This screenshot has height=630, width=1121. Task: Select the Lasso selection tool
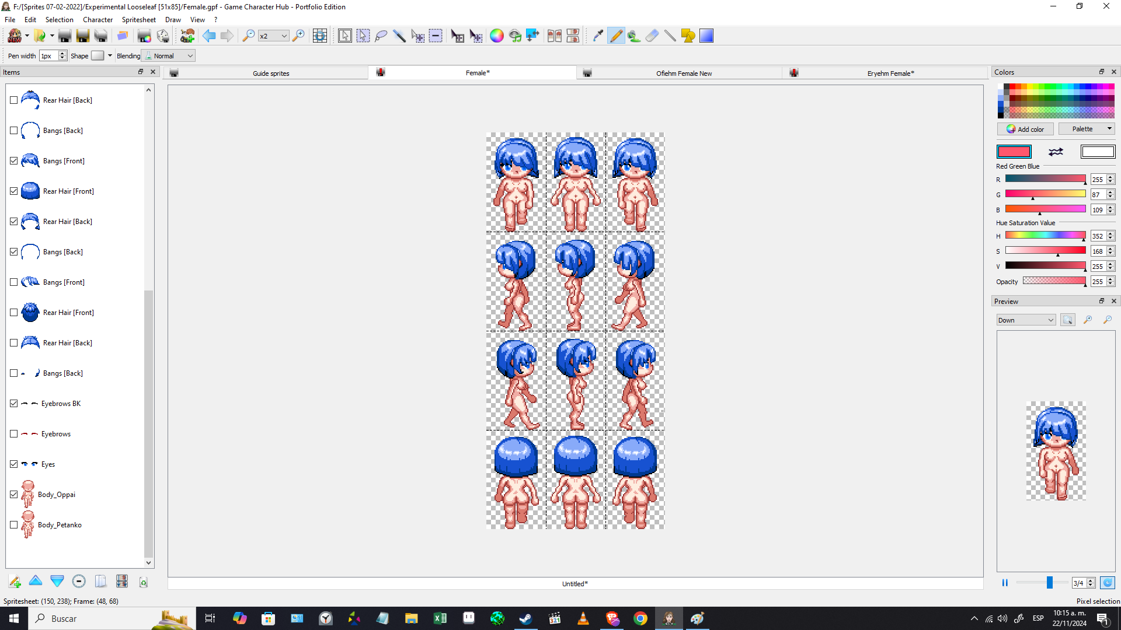(x=381, y=36)
